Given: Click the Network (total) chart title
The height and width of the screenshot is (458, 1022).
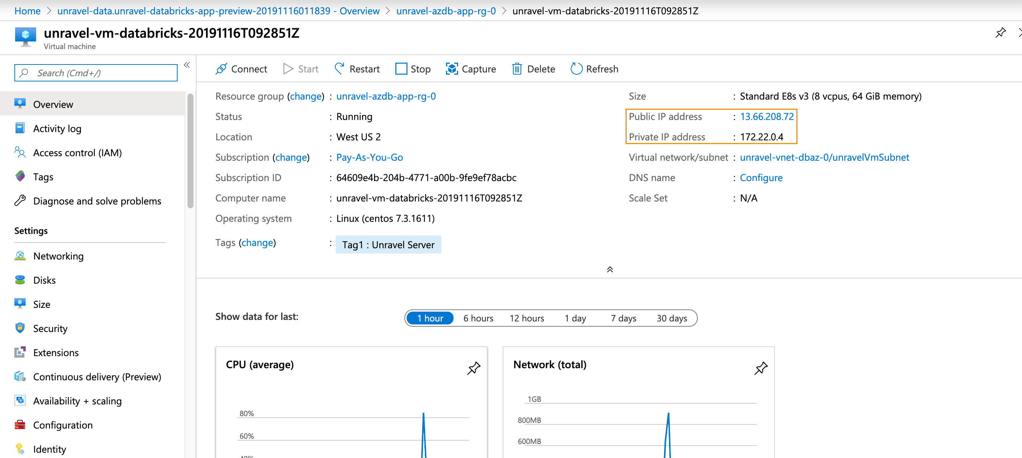Looking at the screenshot, I should pos(550,364).
